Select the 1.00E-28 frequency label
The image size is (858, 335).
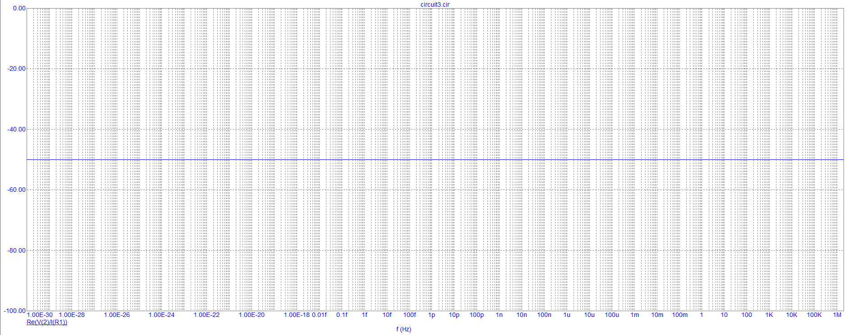point(72,315)
